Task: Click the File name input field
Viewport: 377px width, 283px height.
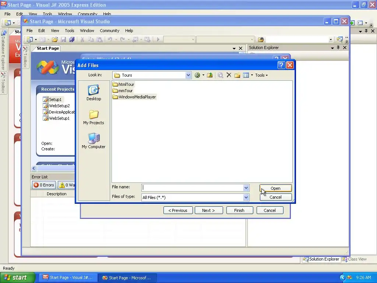Action: 192,188
